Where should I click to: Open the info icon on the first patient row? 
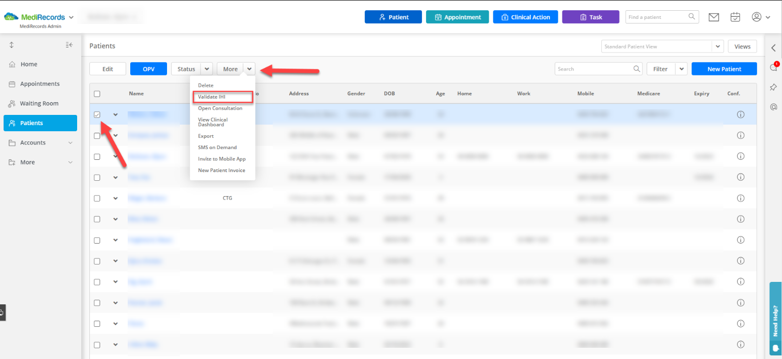[x=741, y=114]
